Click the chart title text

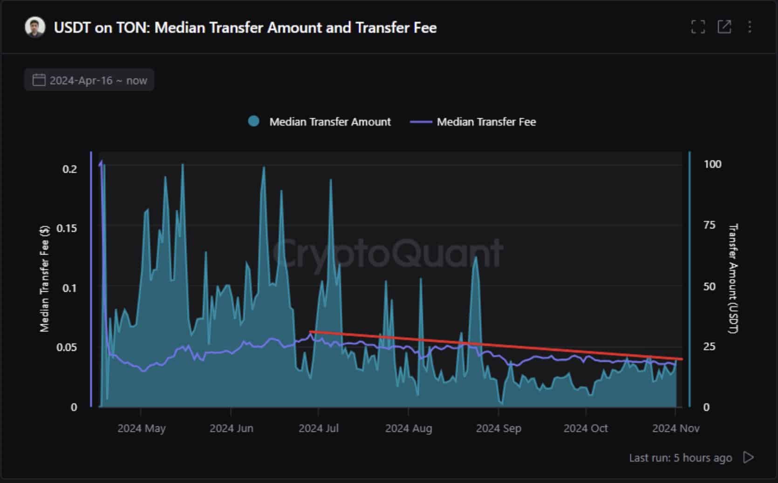pos(245,28)
